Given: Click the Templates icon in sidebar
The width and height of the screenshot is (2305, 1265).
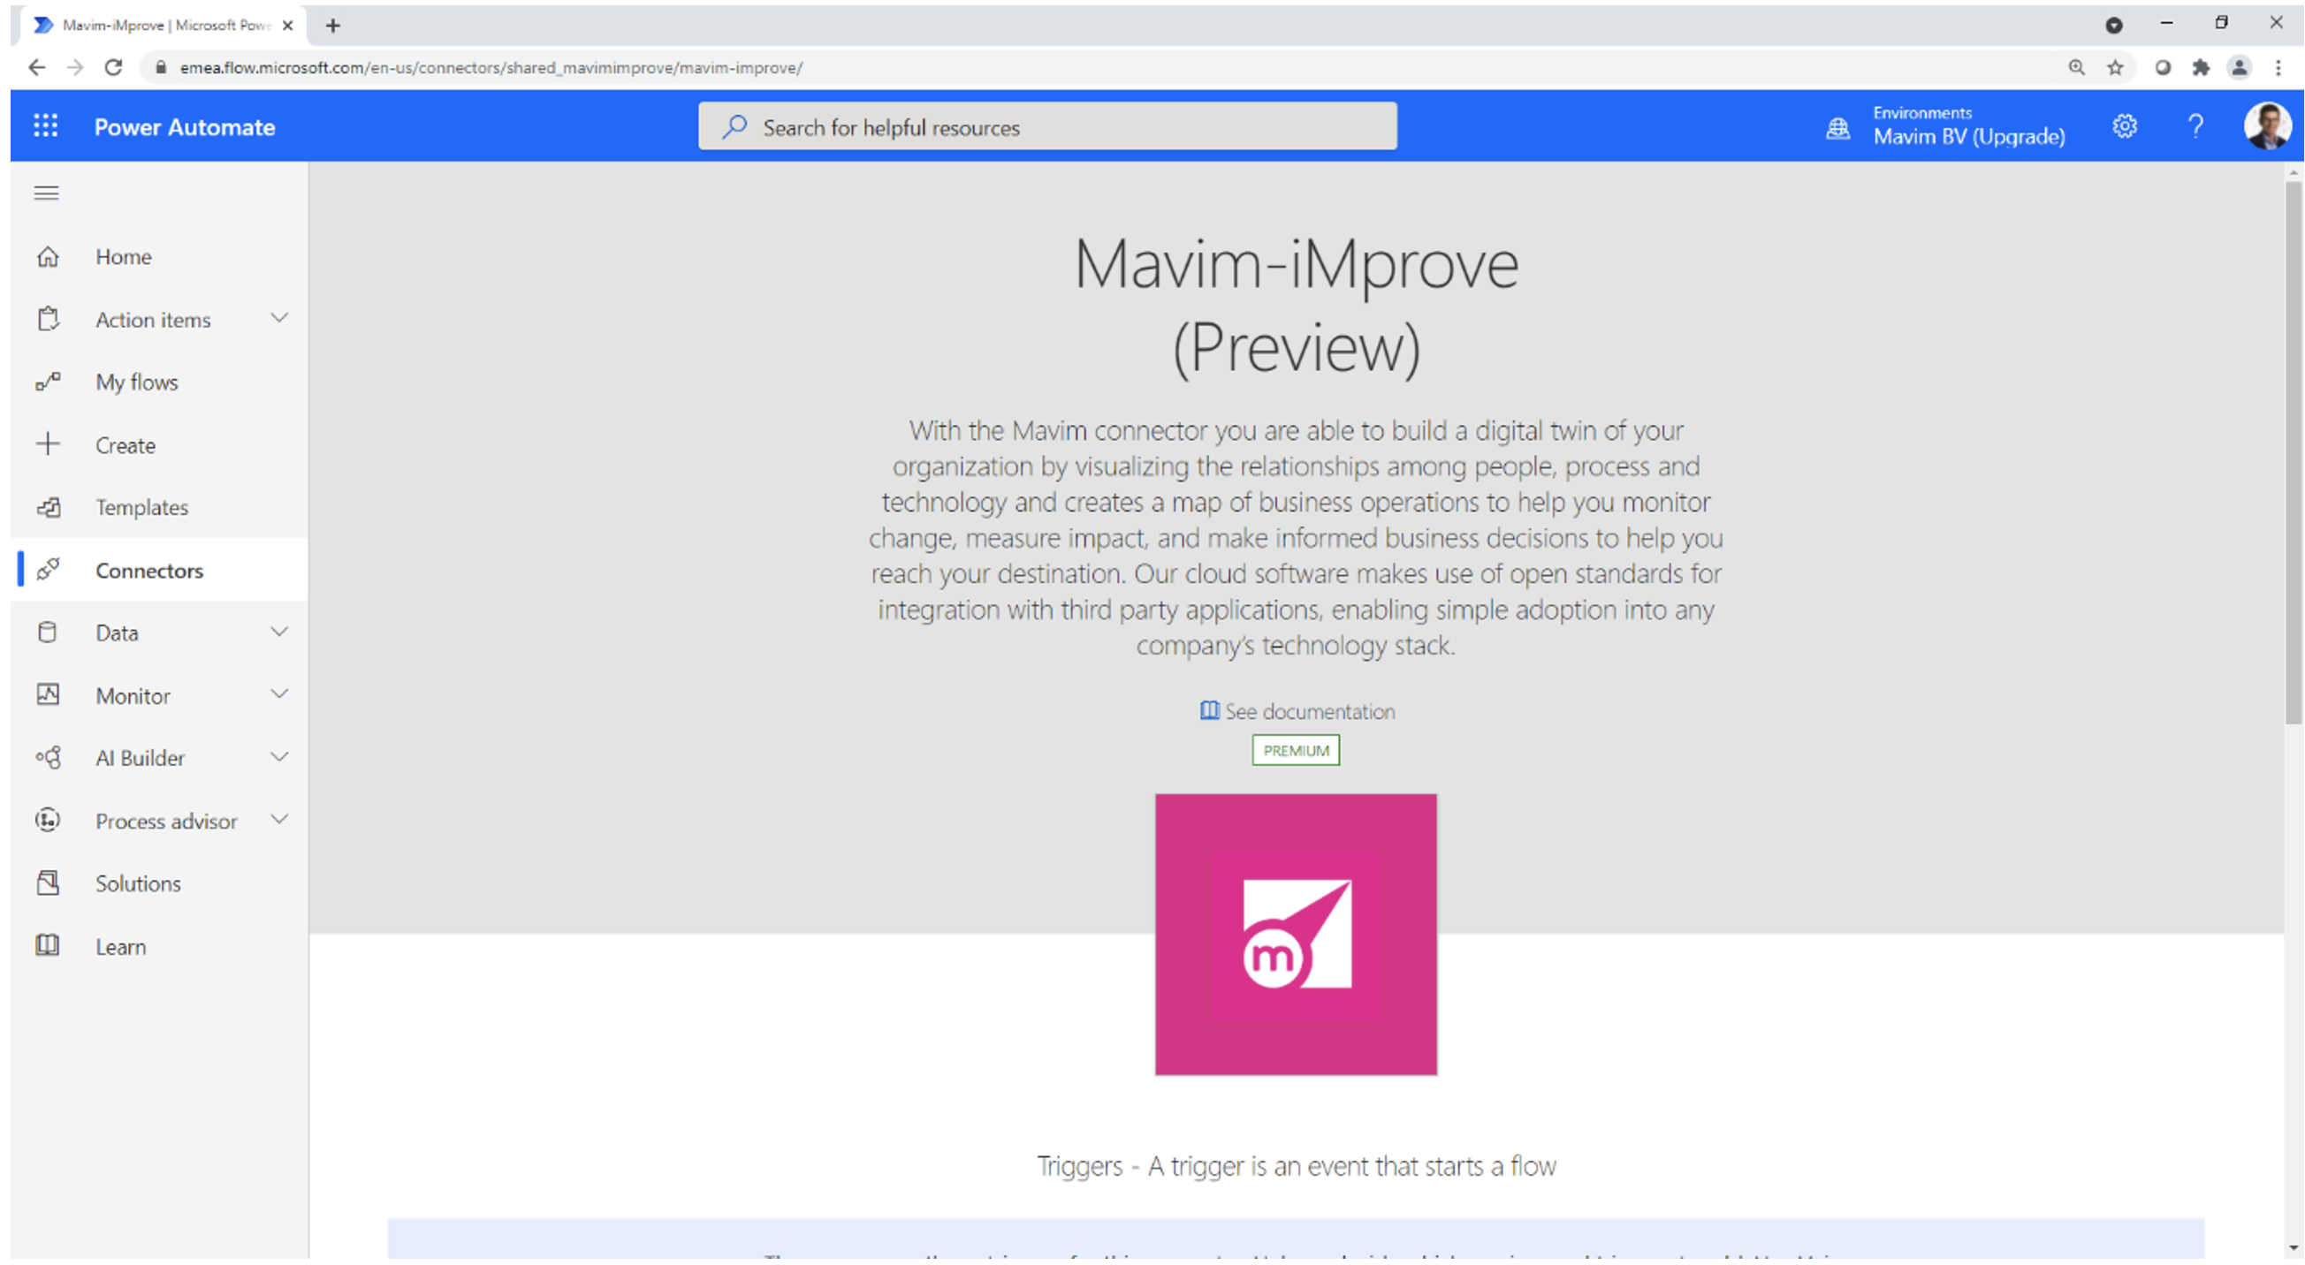Looking at the screenshot, I should point(49,507).
